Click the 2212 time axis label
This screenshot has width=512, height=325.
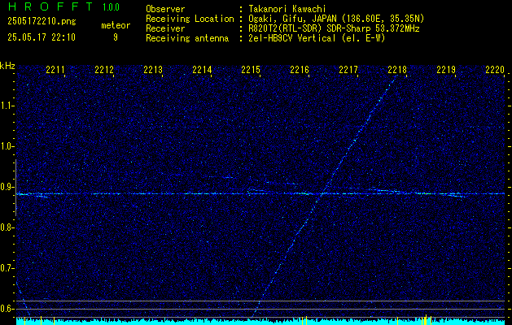click(104, 69)
